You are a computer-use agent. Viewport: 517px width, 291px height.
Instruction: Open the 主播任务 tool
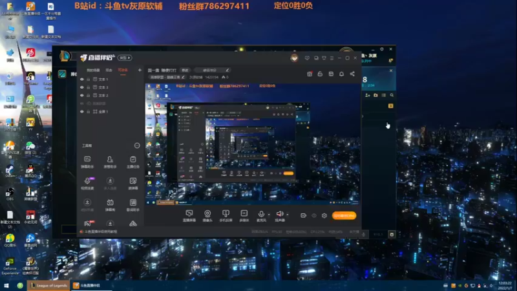click(x=133, y=162)
